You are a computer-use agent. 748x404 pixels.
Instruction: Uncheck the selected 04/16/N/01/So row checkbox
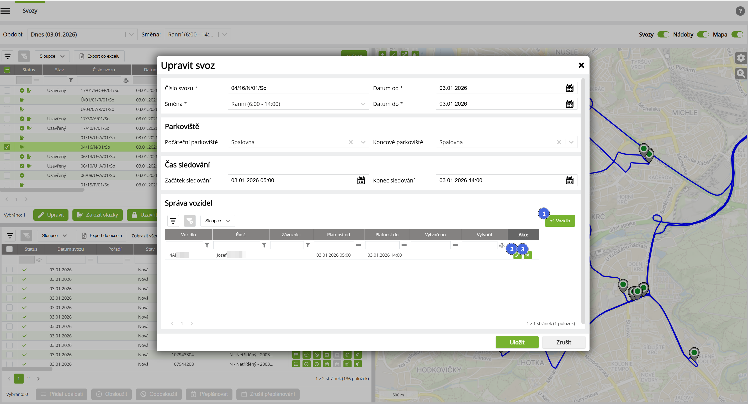(x=7, y=147)
